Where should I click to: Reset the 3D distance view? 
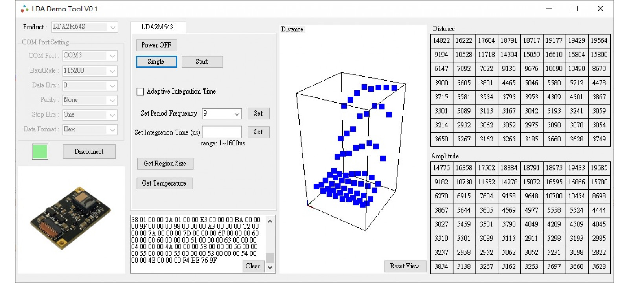click(x=404, y=266)
